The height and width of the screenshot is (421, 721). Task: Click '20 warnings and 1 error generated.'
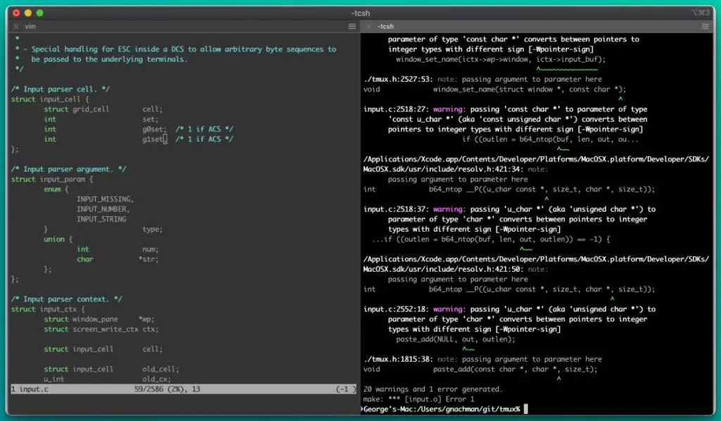[x=433, y=389]
